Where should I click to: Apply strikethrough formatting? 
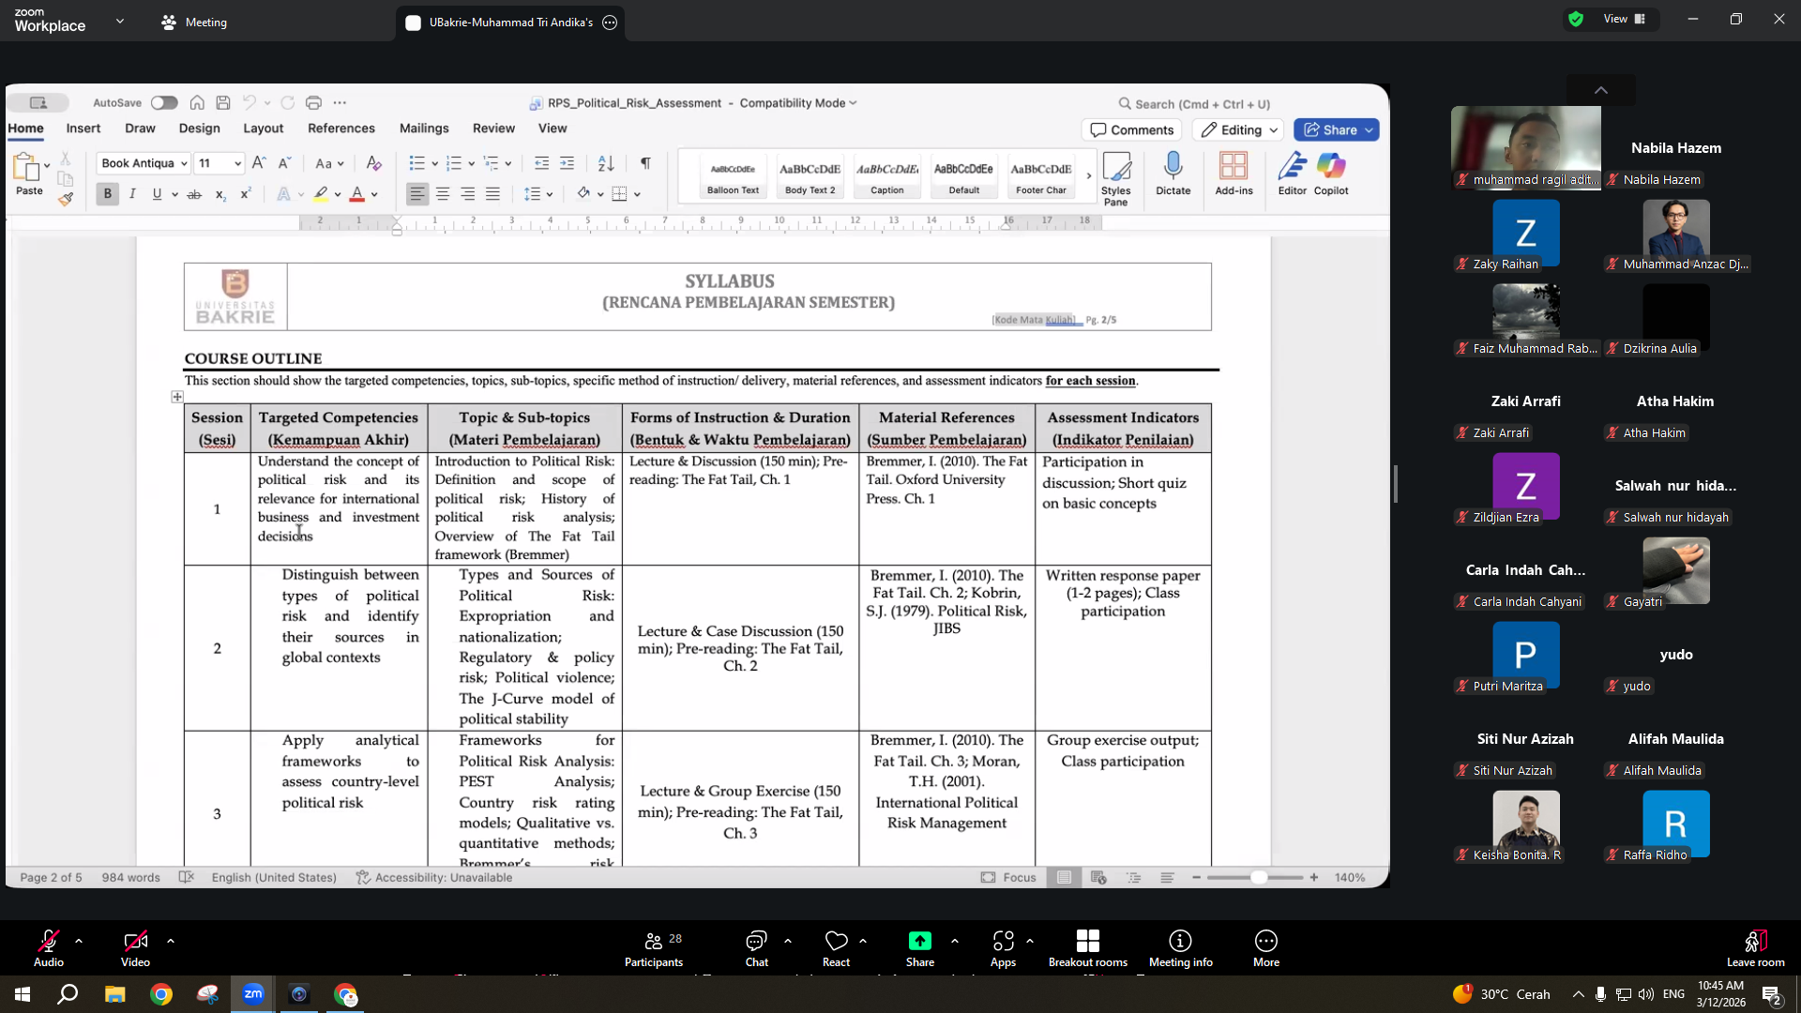(194, 194)
